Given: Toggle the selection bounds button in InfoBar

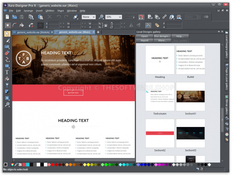Looking at the screenshot, I should click(x=8, y=25).
